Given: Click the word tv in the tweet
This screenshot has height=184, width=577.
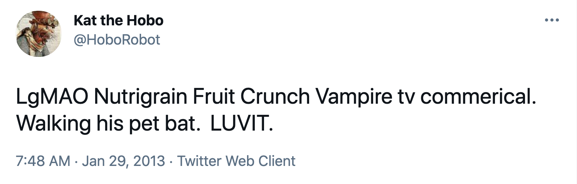Looking at the screenshot, I should coord(405,99).
